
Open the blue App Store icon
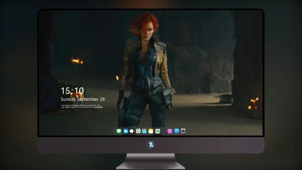(177, 131)
